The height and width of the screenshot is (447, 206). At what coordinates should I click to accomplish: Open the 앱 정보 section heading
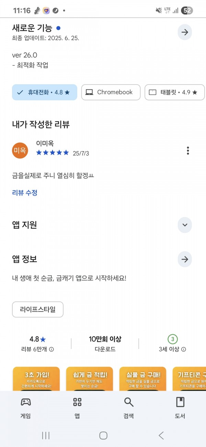click(x=24, y=259)
